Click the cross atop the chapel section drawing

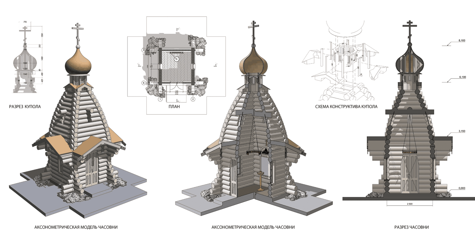click(x=409, y=29)
